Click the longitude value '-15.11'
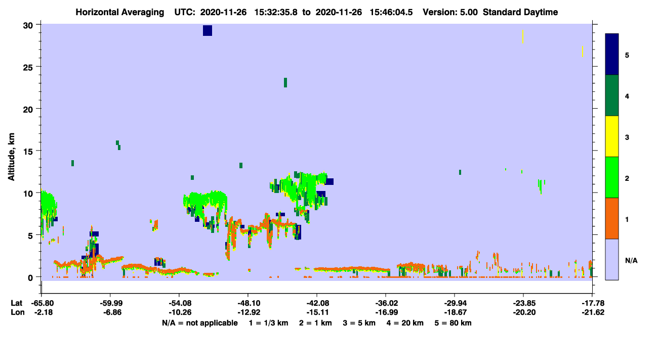The image size is (658, 337). pyautogui.click(x=317, y=312)
